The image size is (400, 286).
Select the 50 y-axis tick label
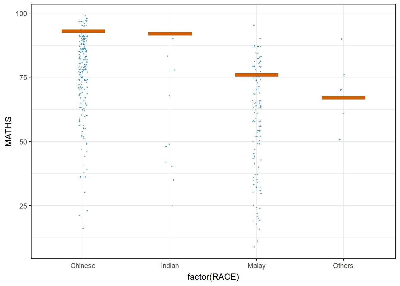[23, 142]
